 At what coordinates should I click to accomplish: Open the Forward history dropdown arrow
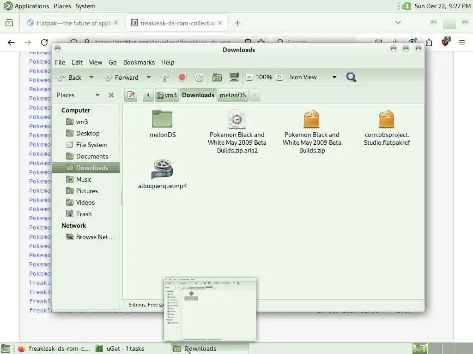pos(149,77)
